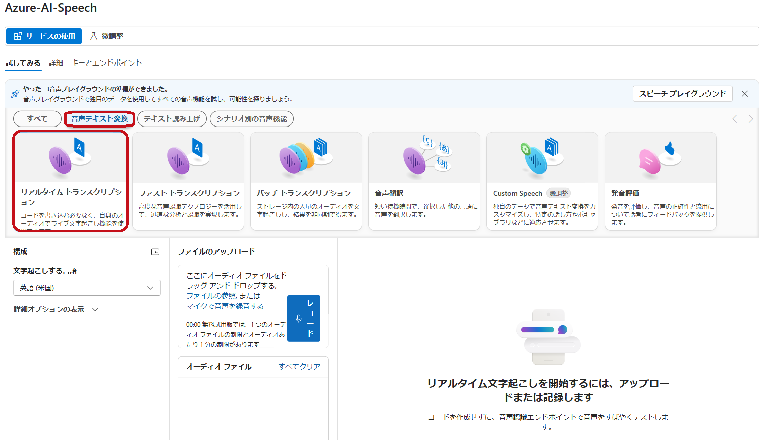Collapse the 構成 panel

coord(155,252)
